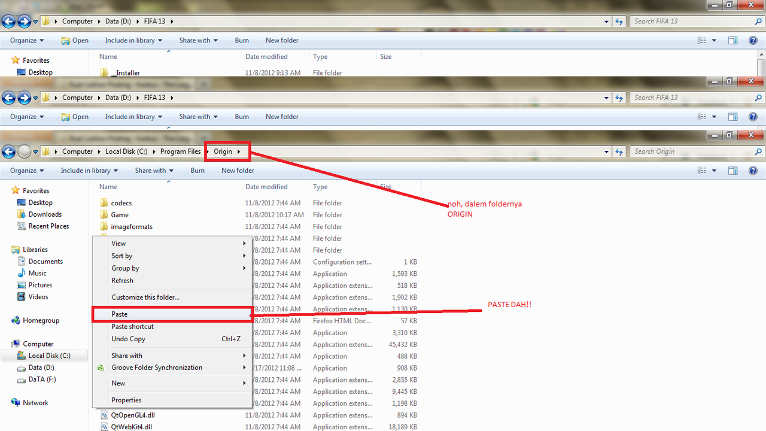This screenshot has width=766, height=431.
Task: Open the Downloads favorite
Action: coord(45,214)
